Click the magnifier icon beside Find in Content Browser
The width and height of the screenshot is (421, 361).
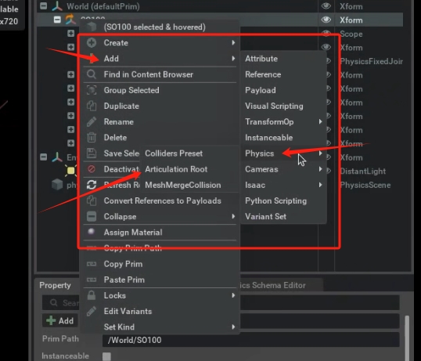(92, 74)
